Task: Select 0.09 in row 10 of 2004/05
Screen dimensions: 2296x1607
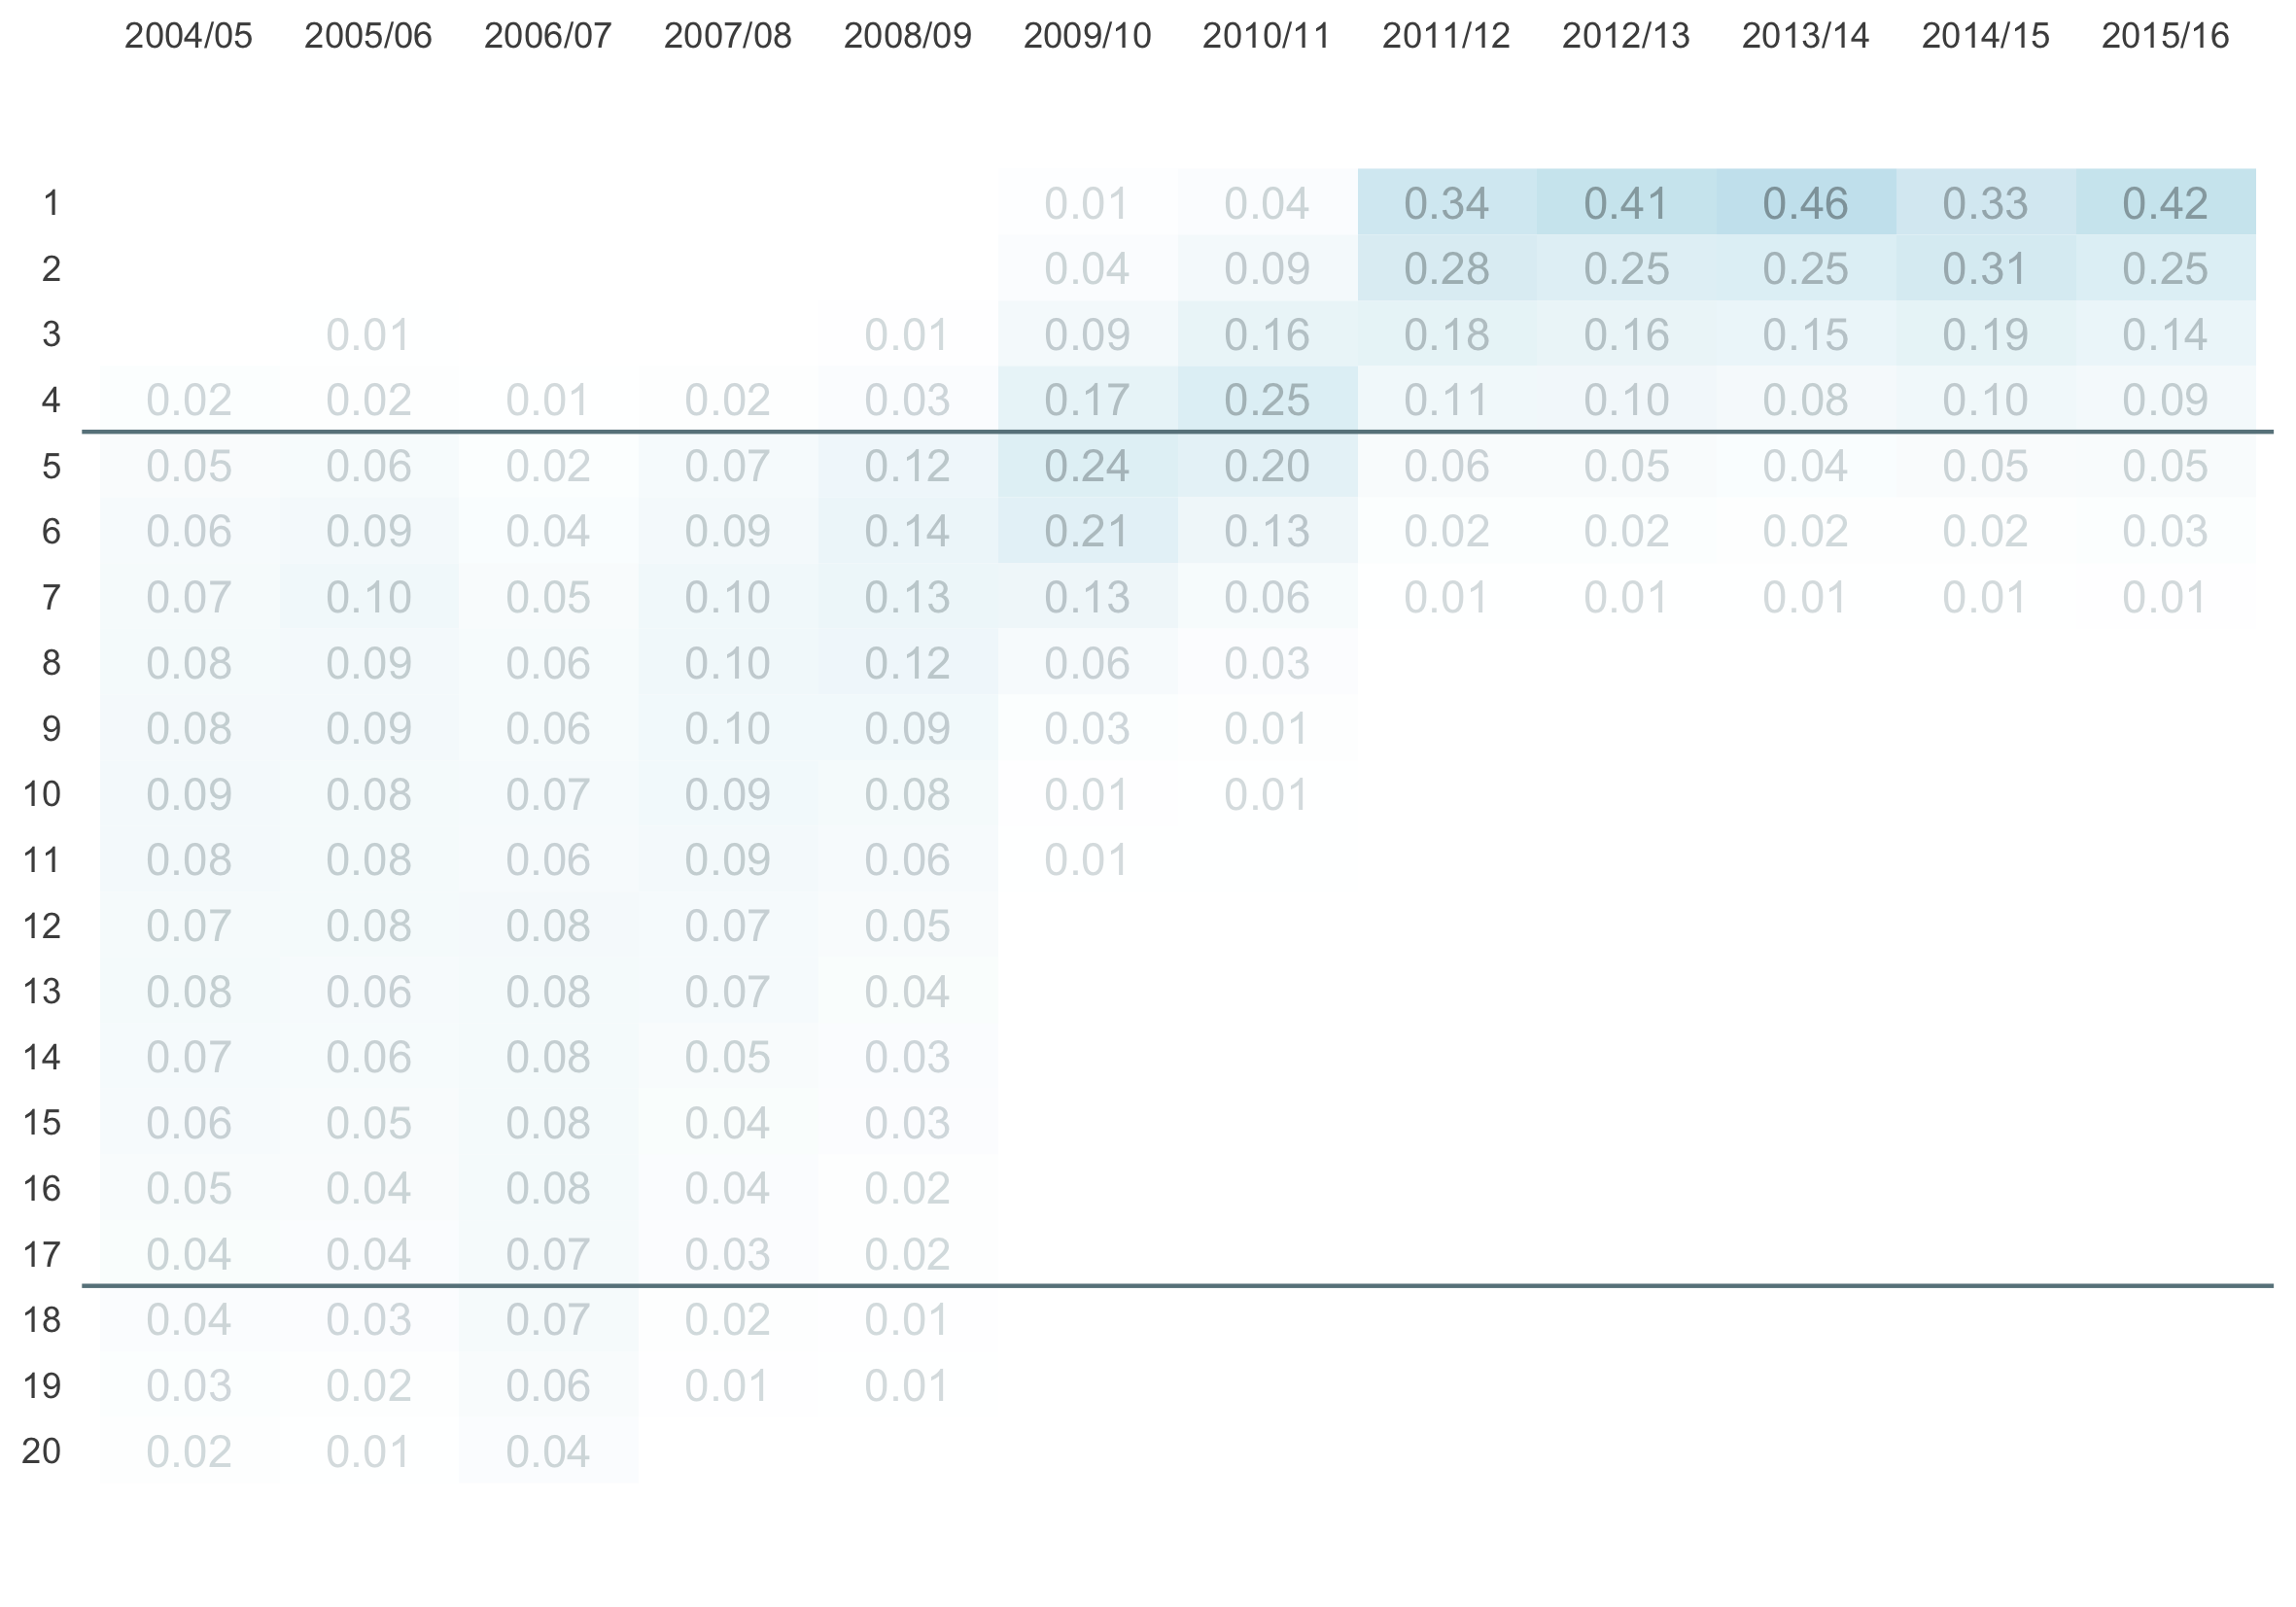Action: coord(188,794)
